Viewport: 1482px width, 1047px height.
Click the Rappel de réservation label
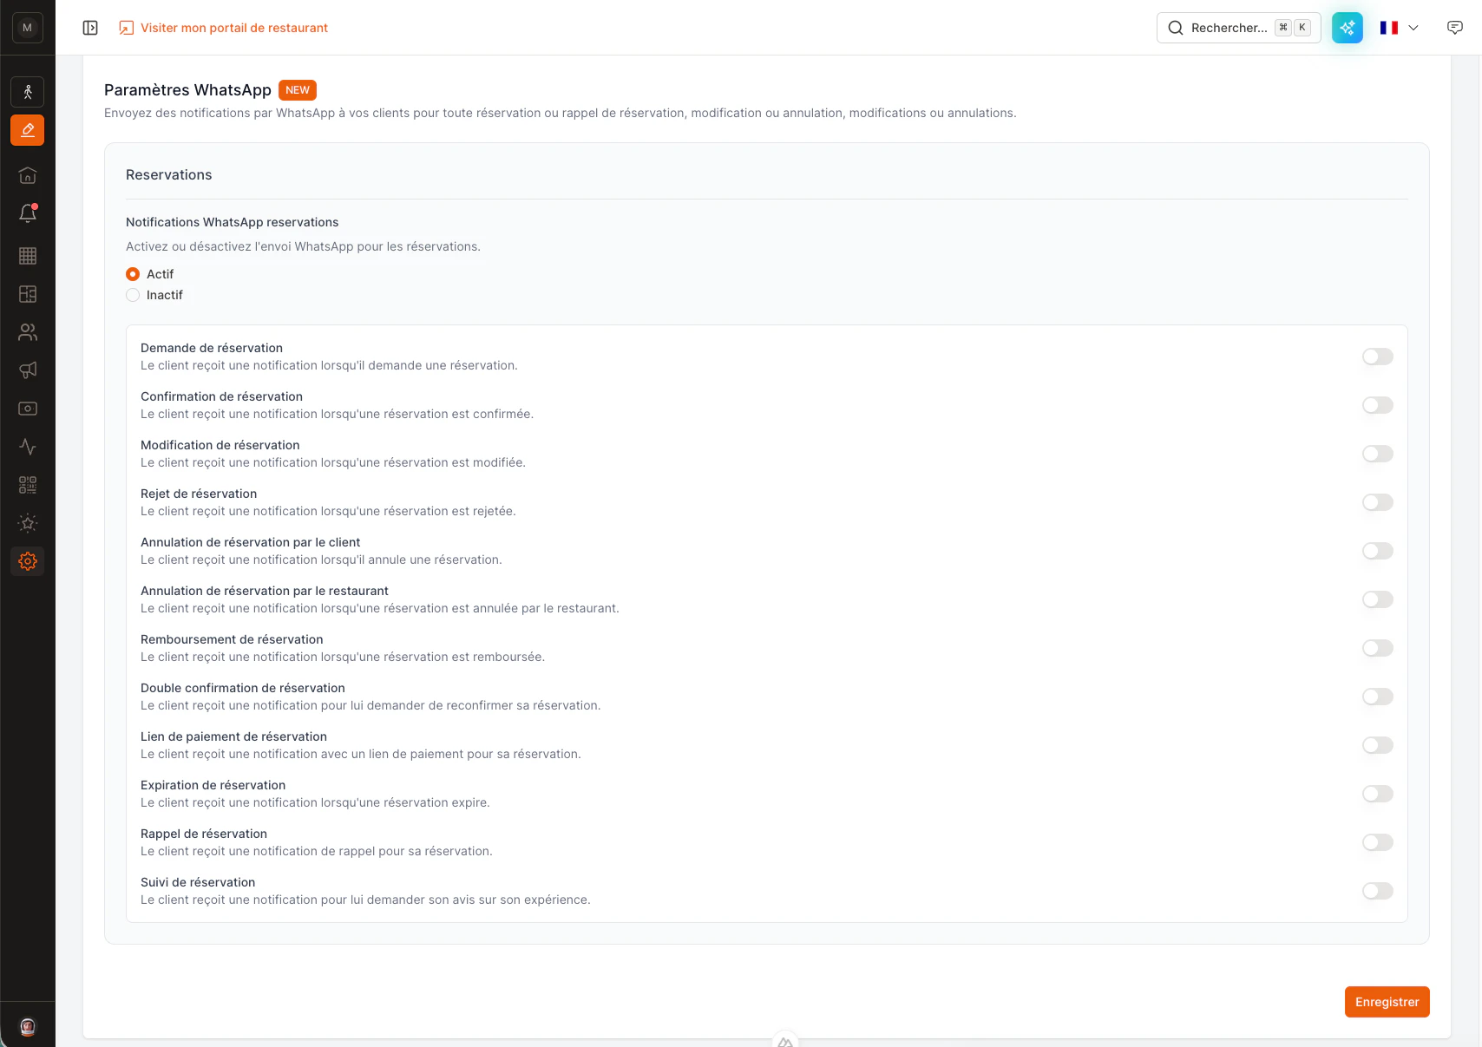pyautogui.click(x=204, y=834)
